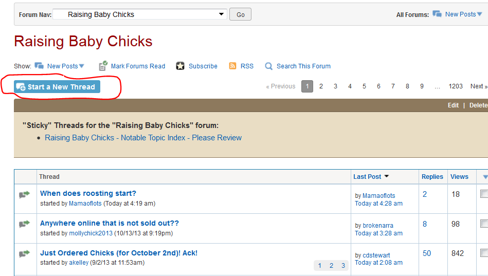The image size is (488, 276).
Task: Click the thread icon beside 'Anywhere online' thread
Action: click(x=25, y=224)
